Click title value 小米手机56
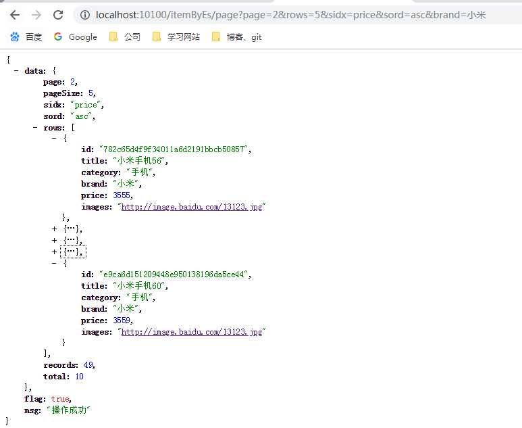Viewport: 522px width, 428px height. (140, 161)
